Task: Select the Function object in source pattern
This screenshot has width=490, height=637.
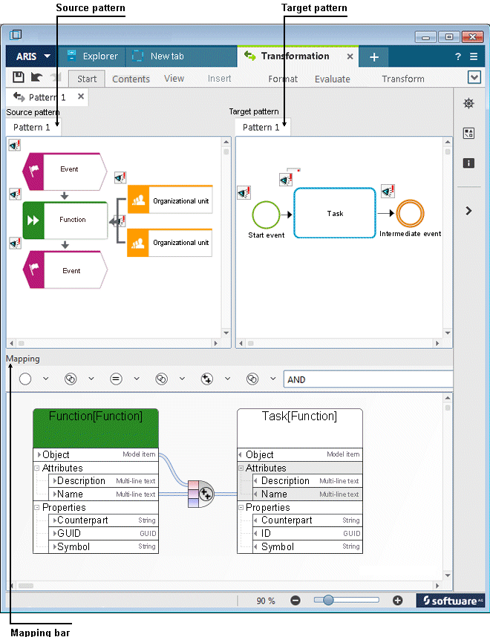Action: (x=65, y=220)
